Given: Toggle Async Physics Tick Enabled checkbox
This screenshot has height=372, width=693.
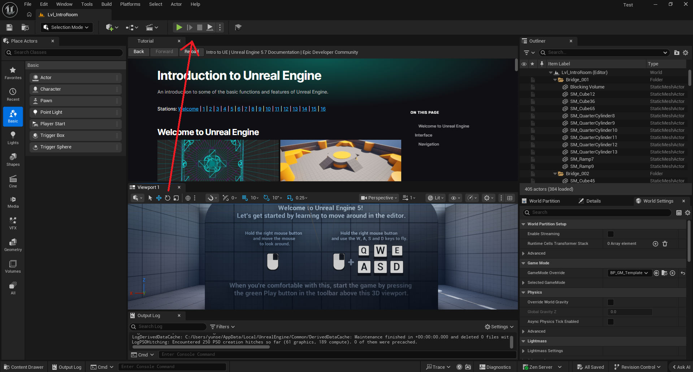Looking at the screenshot, I should click(x=611, y=322).
